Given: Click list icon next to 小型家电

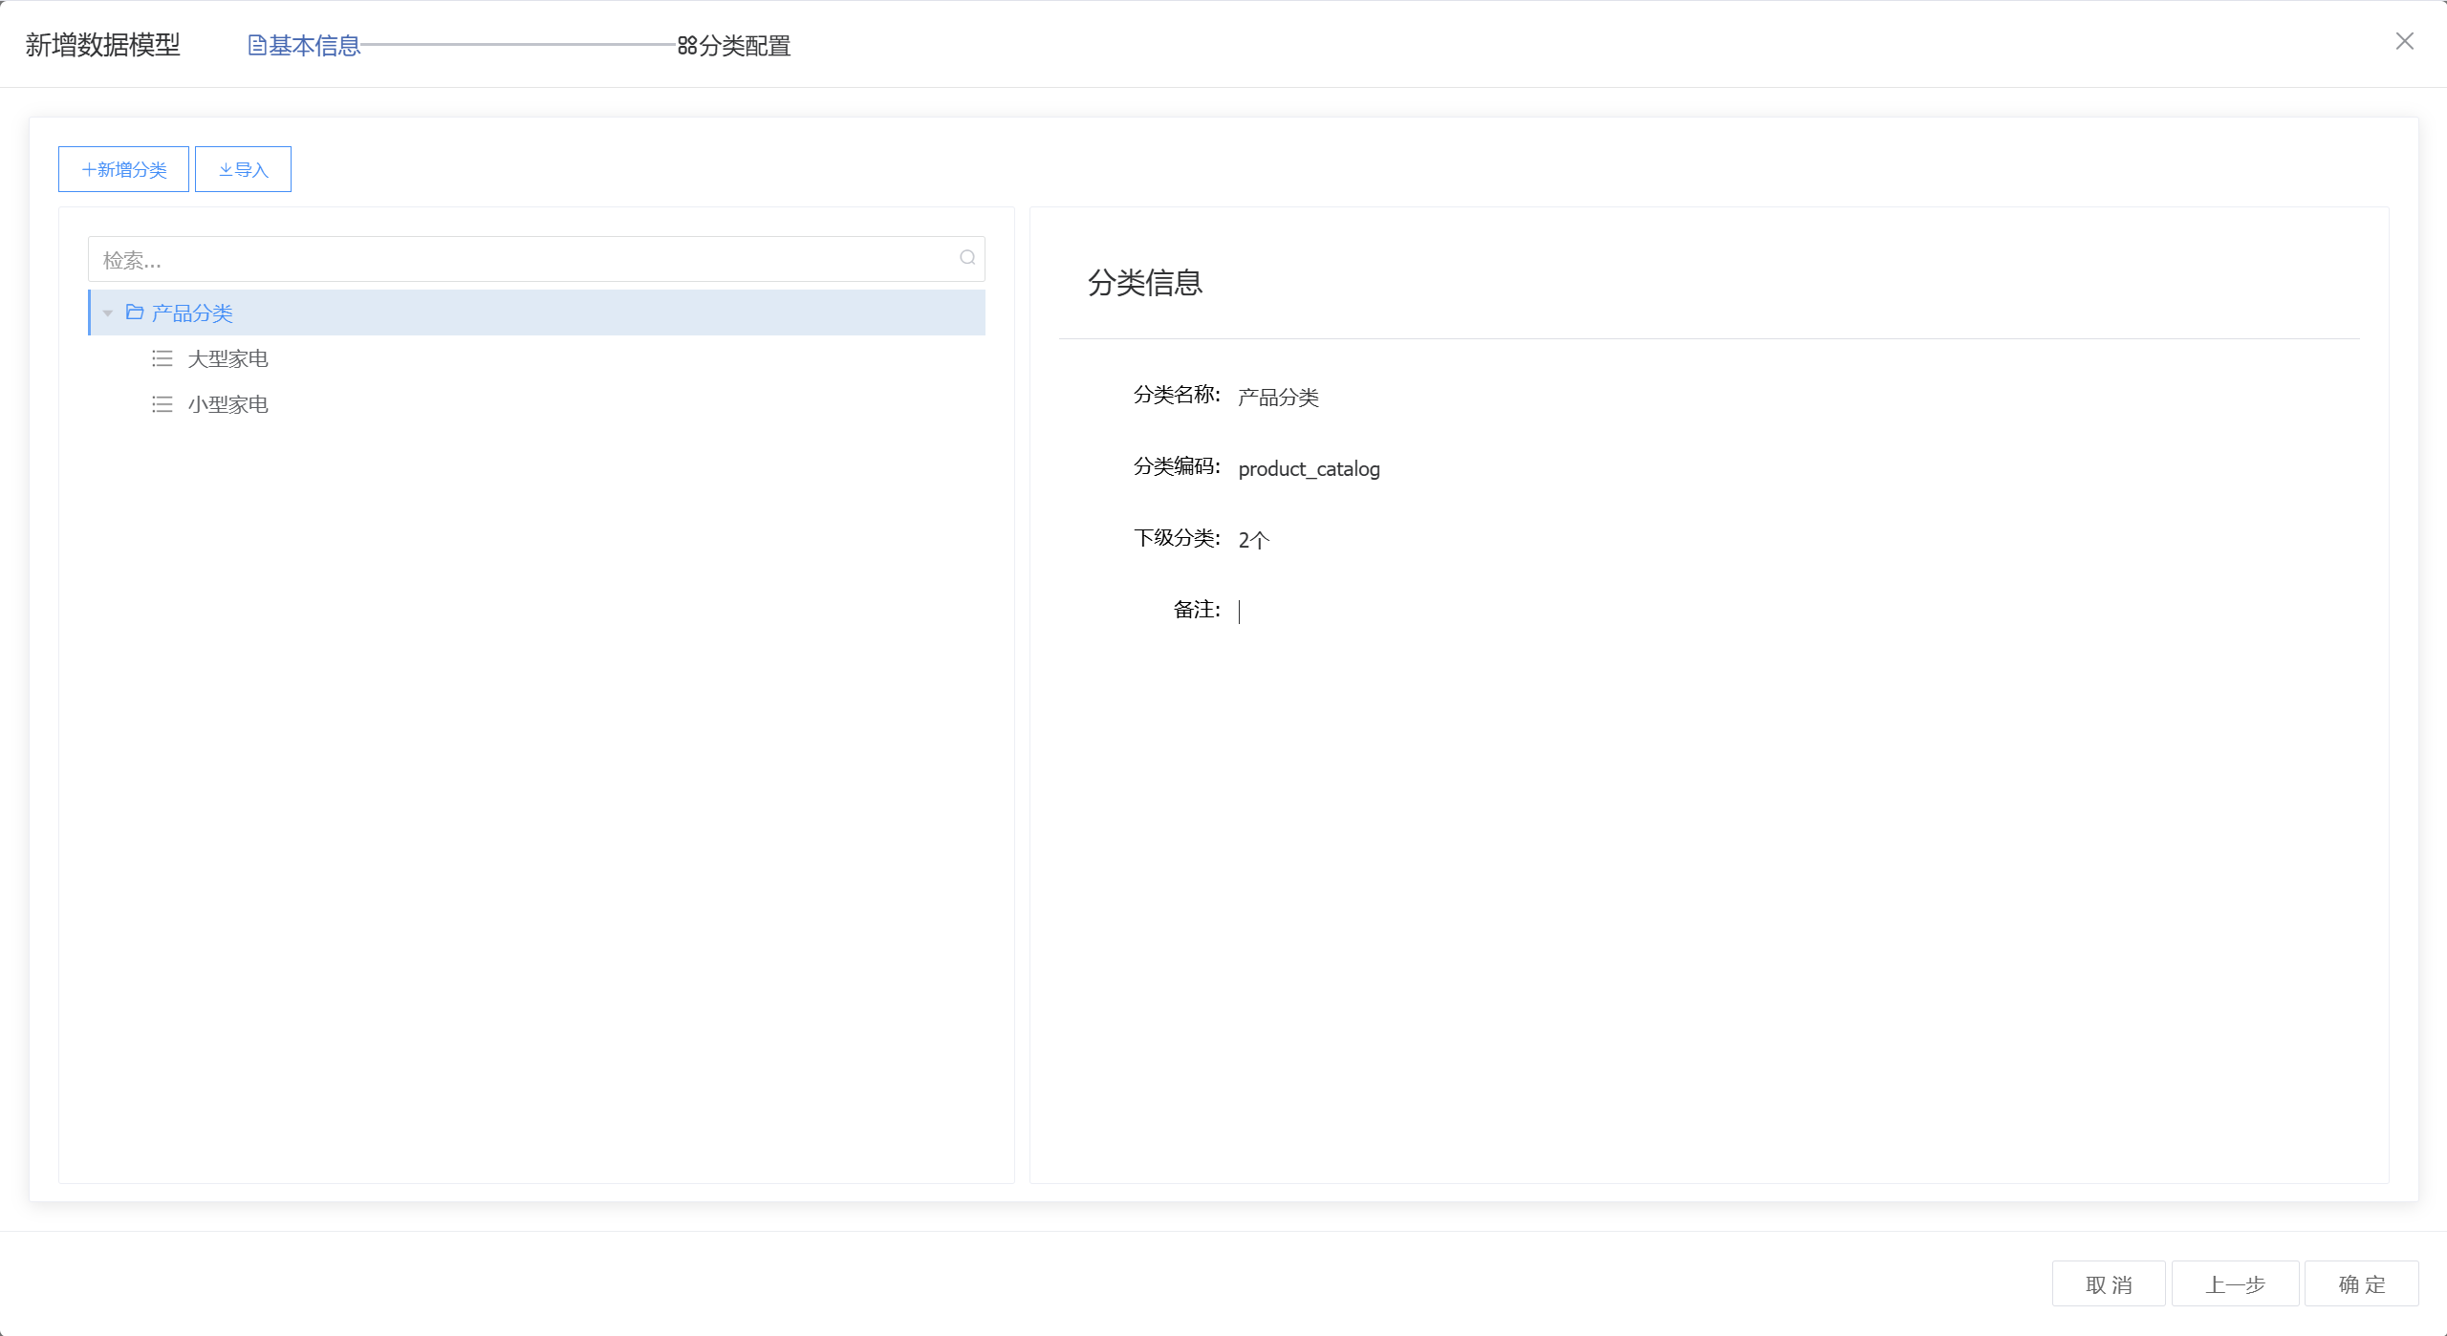Looking at the screenshot, I should 162,404.
